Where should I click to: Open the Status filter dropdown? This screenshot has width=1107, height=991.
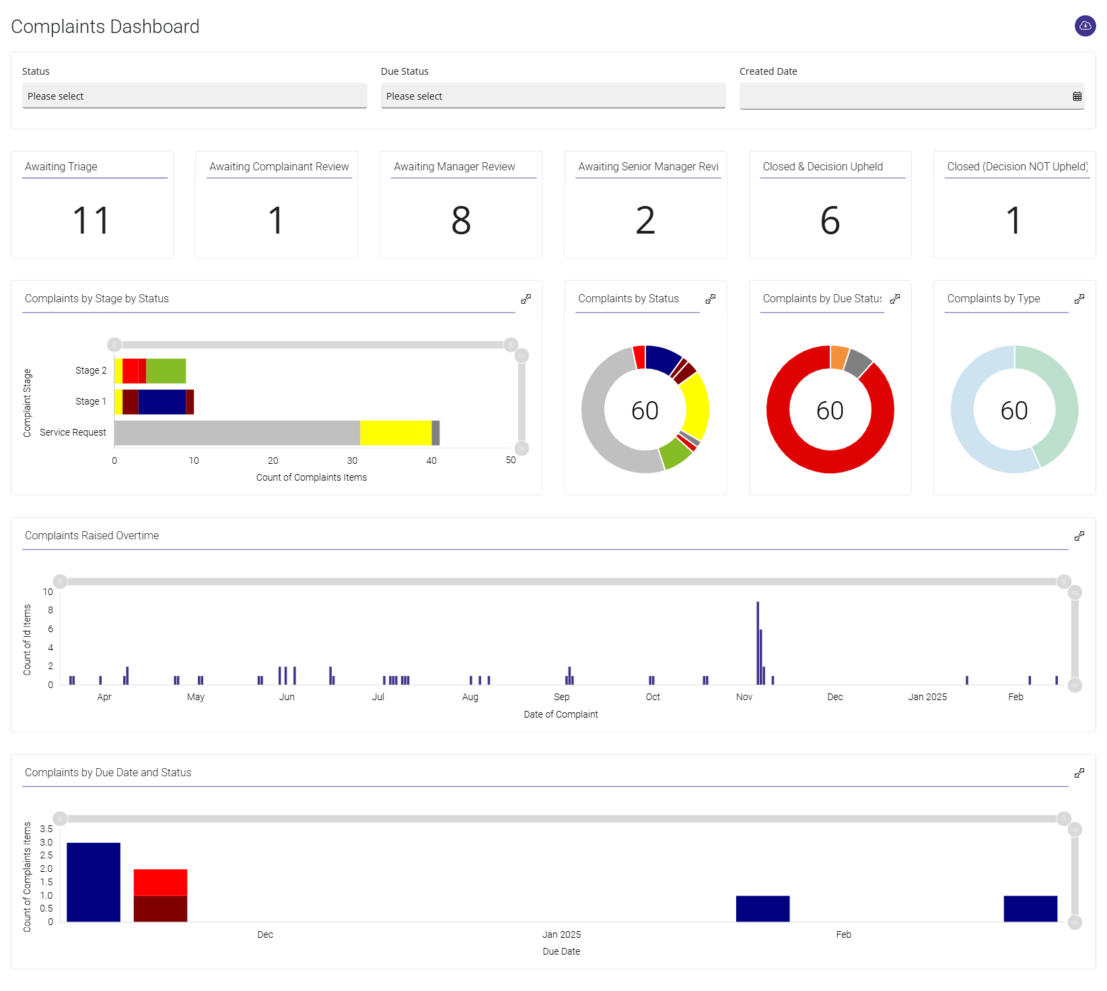[x=194, y=96]
